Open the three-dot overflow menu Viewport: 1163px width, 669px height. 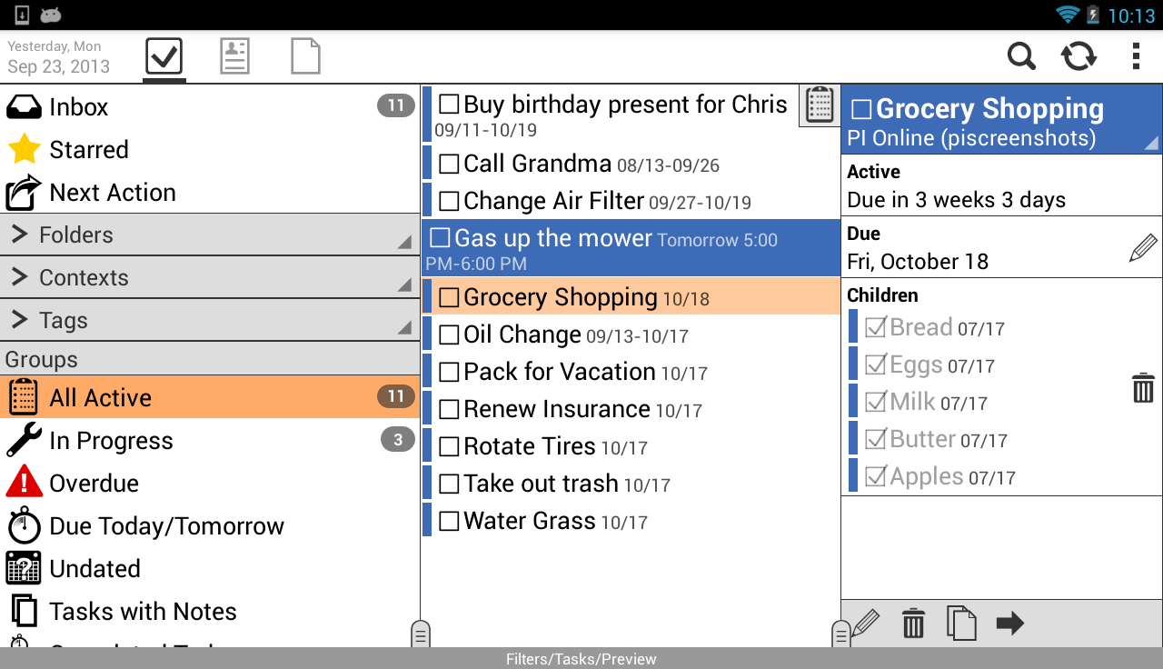tap(1136, 56)
